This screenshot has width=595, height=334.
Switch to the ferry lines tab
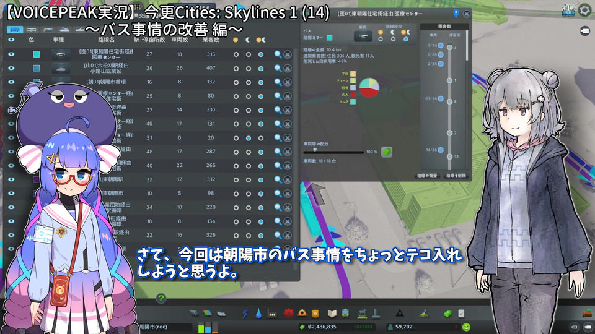tap(64, 30)
